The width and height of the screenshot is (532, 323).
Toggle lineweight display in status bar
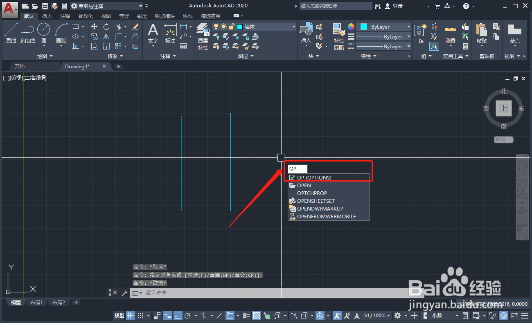tap(246, 315)
